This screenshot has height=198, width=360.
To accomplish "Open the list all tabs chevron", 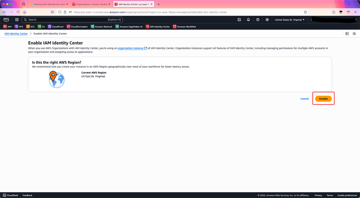I will [349, 4].
